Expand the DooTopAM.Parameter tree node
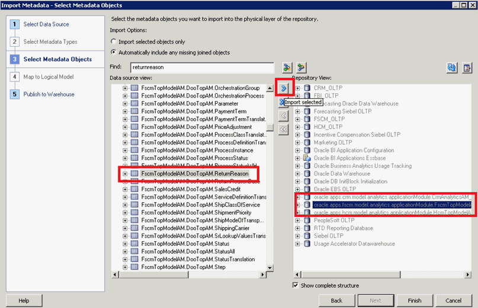The image size is (478, 308). (x=125, y=104)
